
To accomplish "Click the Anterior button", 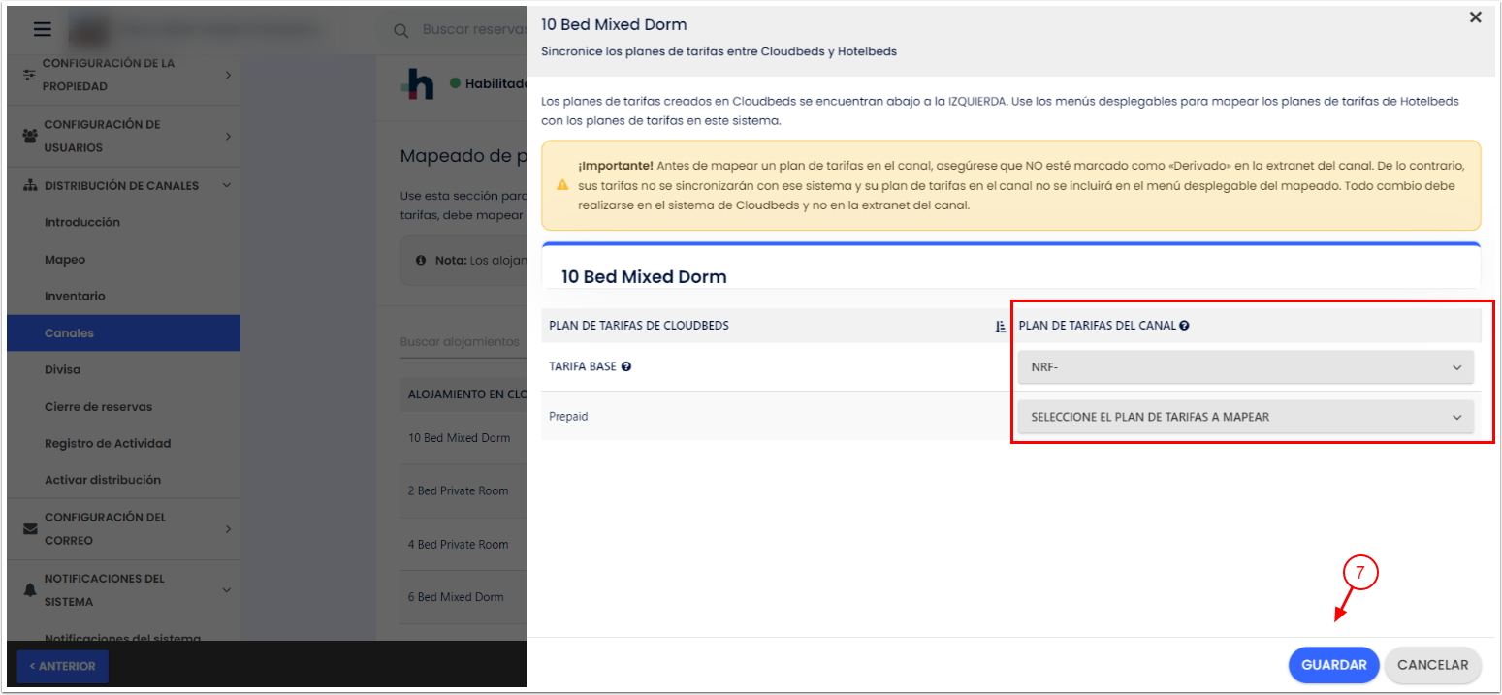I will (63, 666).
